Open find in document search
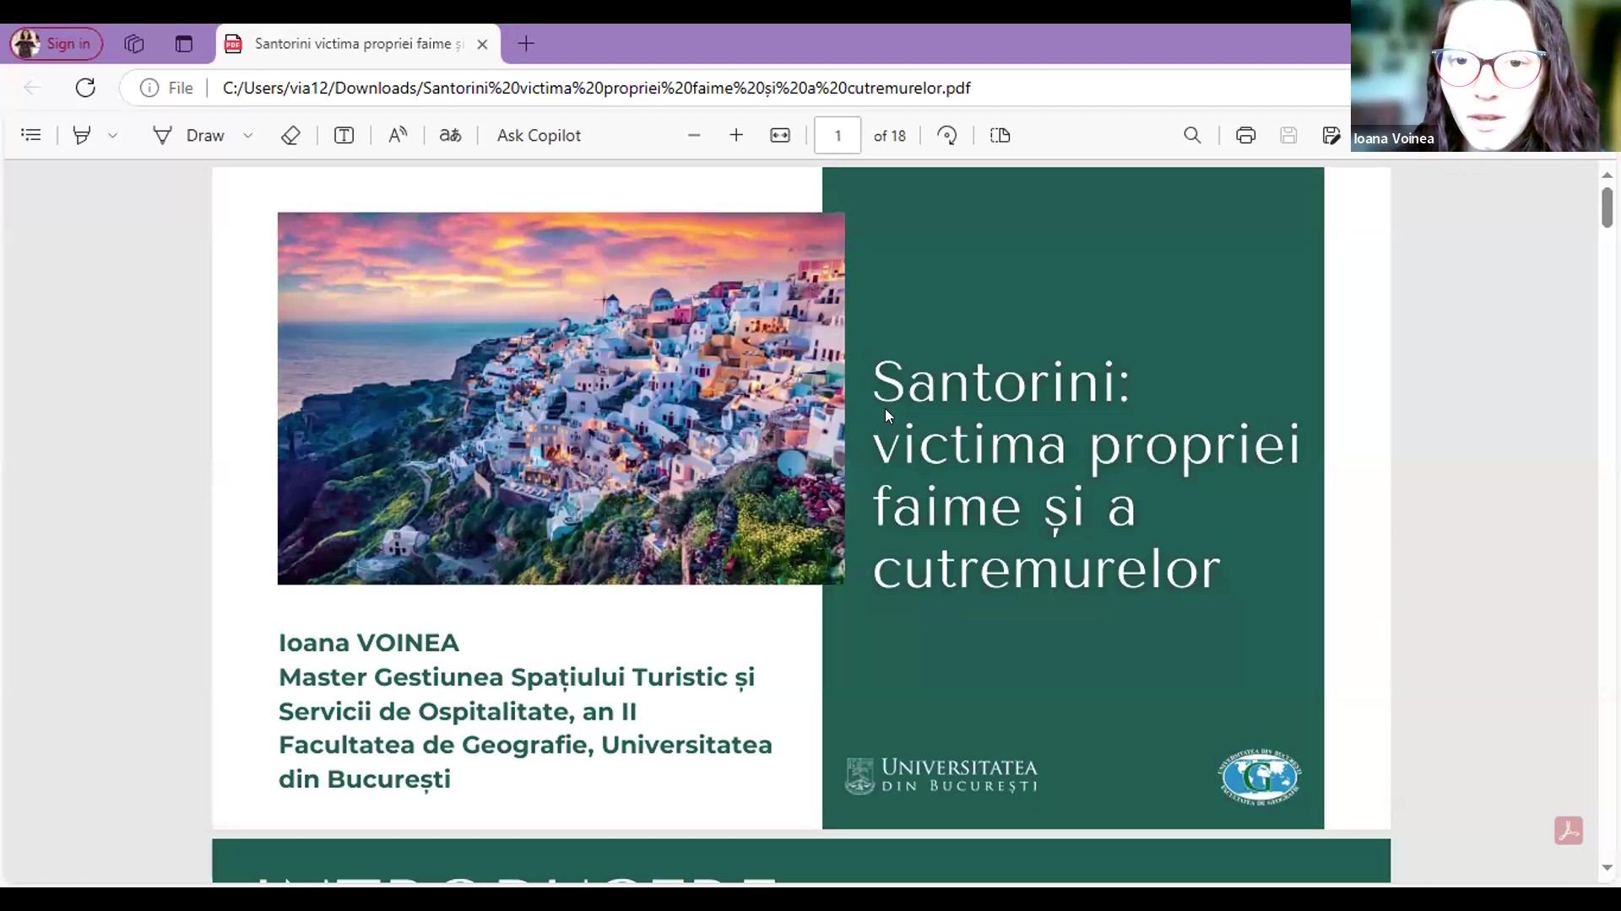The image size is (1621, 911). pos(1192,135)
